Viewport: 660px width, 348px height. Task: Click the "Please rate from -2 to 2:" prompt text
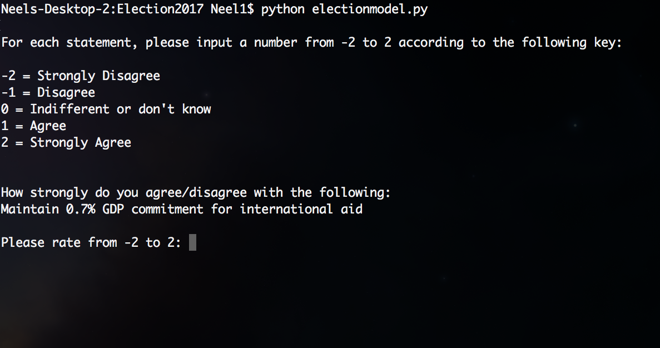tap(91, 243)
